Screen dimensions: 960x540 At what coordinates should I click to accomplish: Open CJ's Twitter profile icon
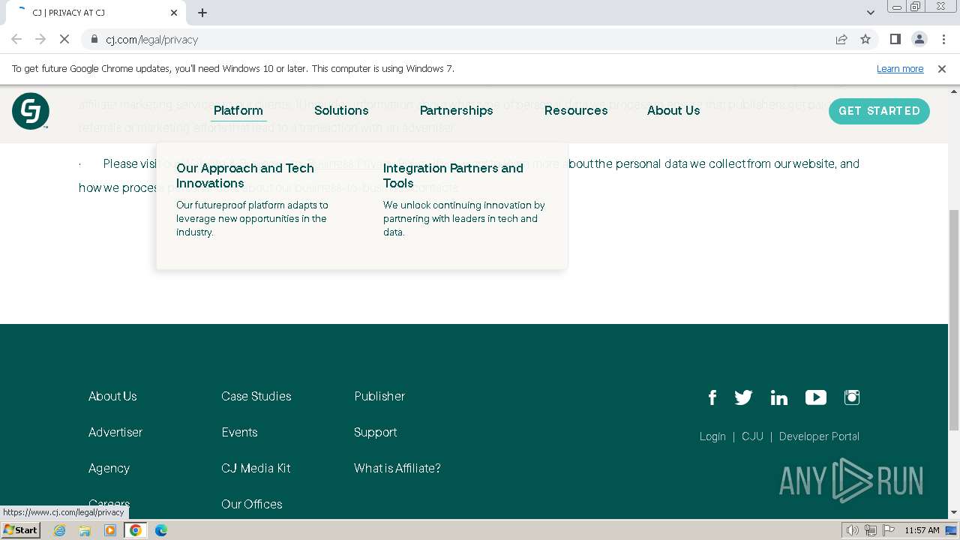(x=743, y=397)
